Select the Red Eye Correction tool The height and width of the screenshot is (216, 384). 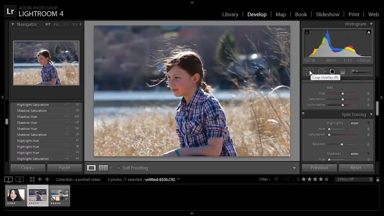point(332,72)
